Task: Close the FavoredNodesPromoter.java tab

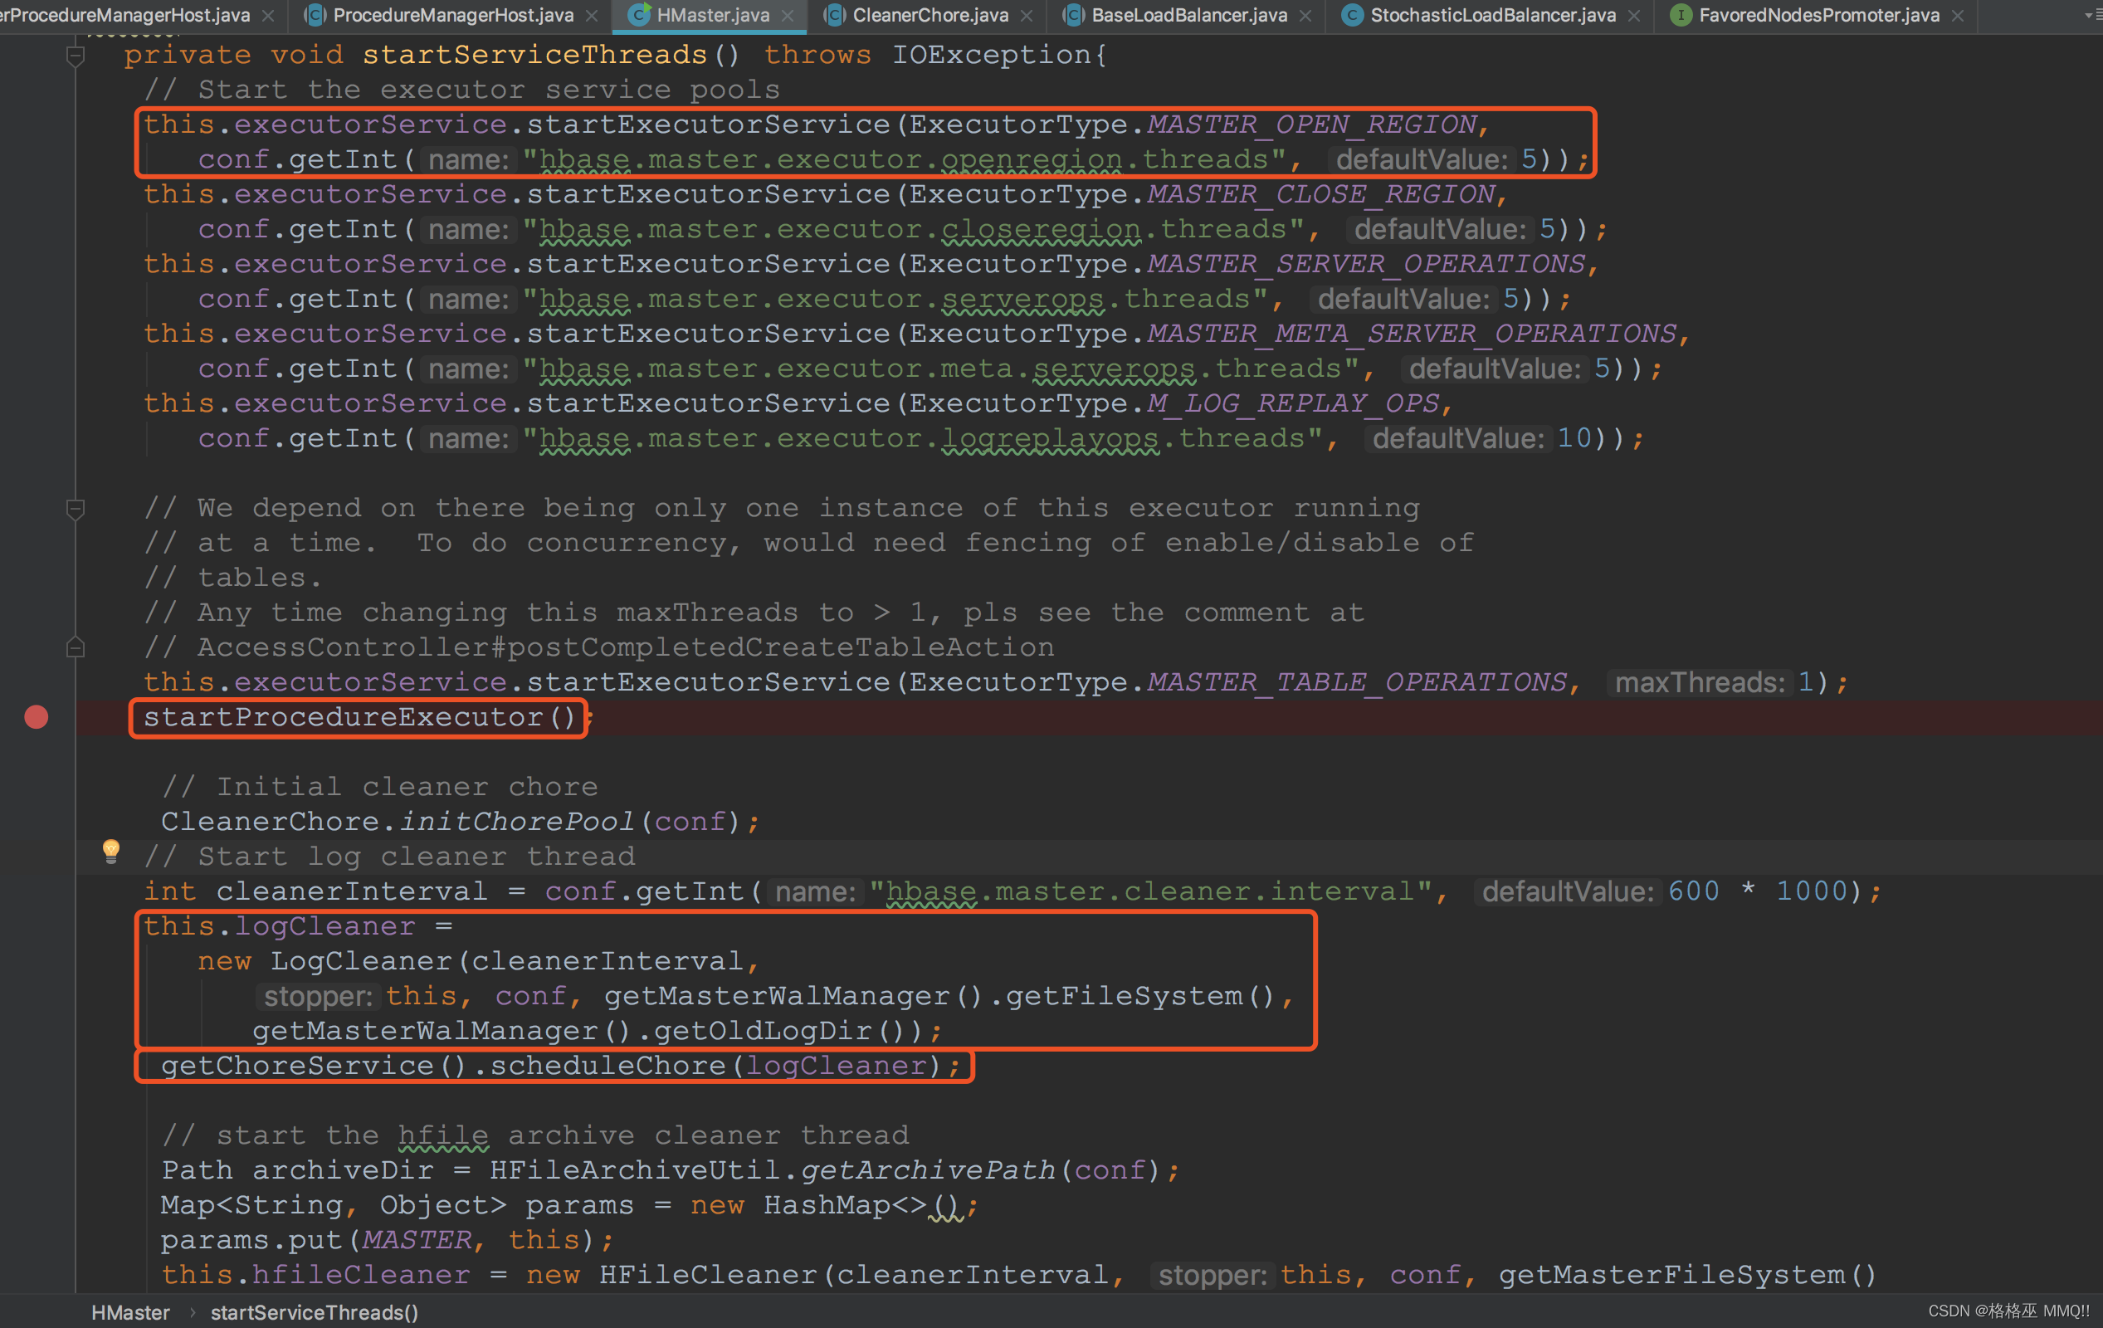Action: coord(1957,16)
